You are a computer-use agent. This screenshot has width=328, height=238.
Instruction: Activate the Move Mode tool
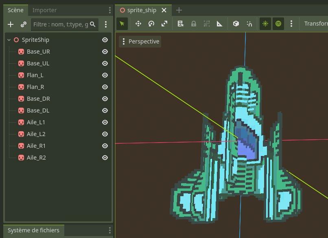point(138,24)
